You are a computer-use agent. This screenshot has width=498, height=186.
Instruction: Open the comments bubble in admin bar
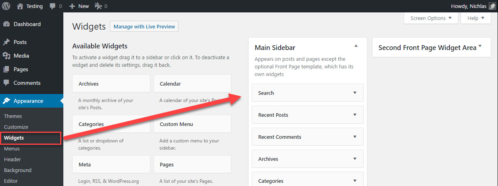tap(53, 6)
